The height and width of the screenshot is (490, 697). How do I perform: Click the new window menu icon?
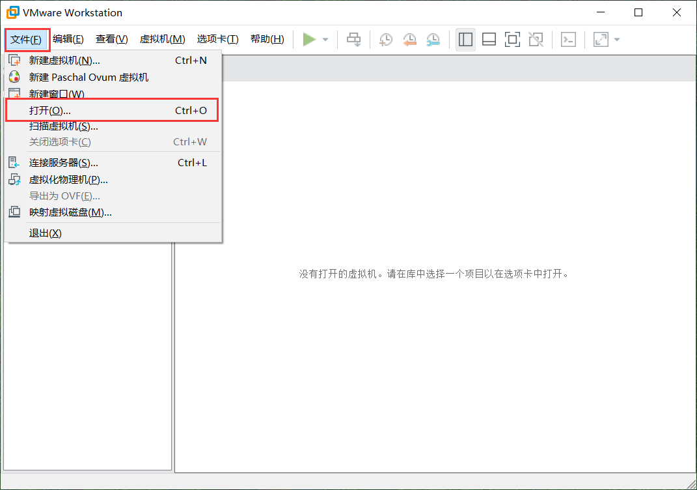tap(15, 93)
